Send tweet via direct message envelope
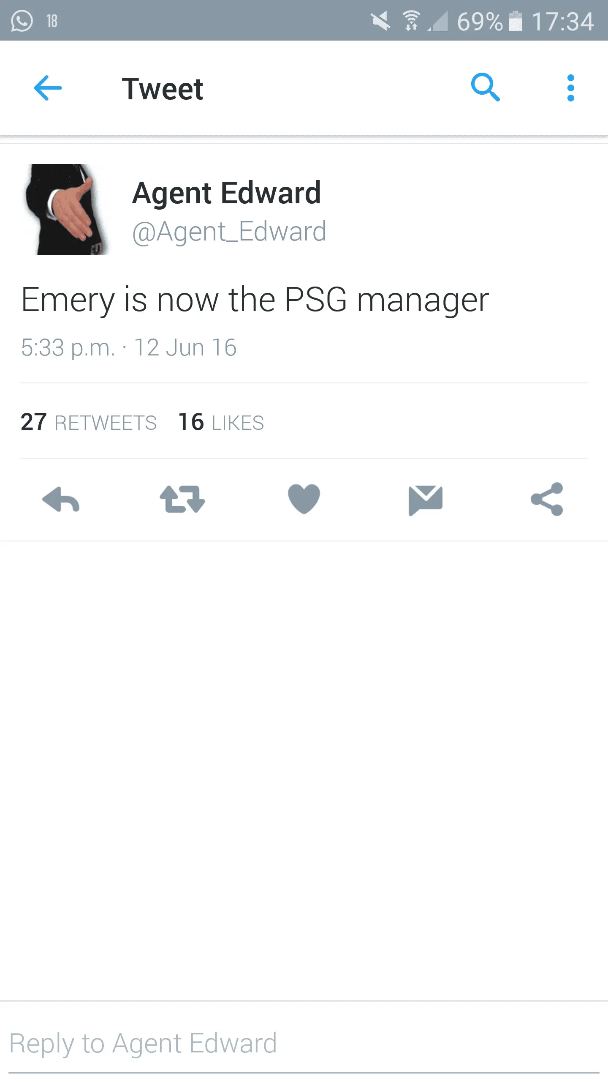 [x=425, y=500]
